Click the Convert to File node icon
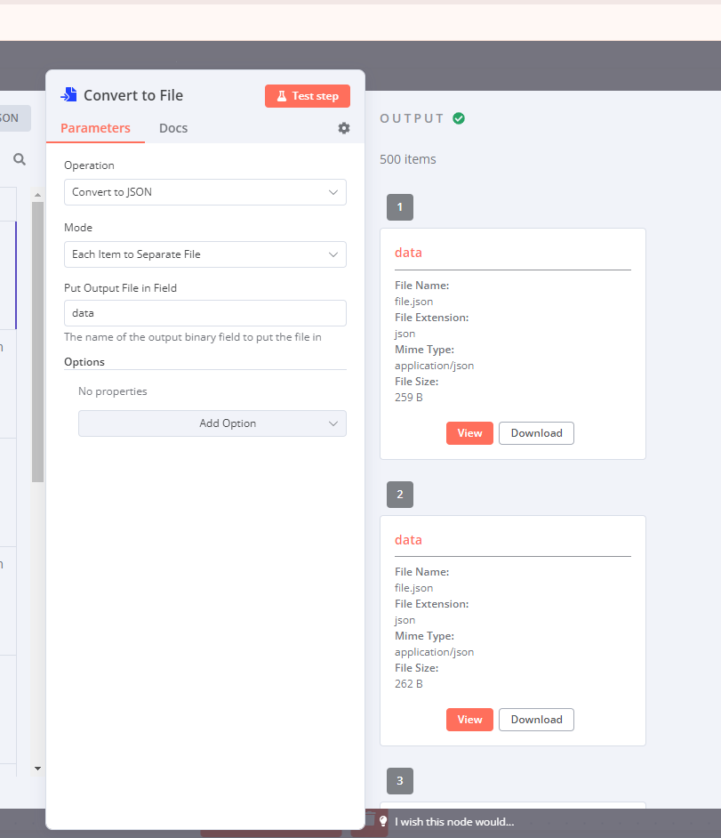The height and width of the screenshot is (838, 721). pos(68,95)
